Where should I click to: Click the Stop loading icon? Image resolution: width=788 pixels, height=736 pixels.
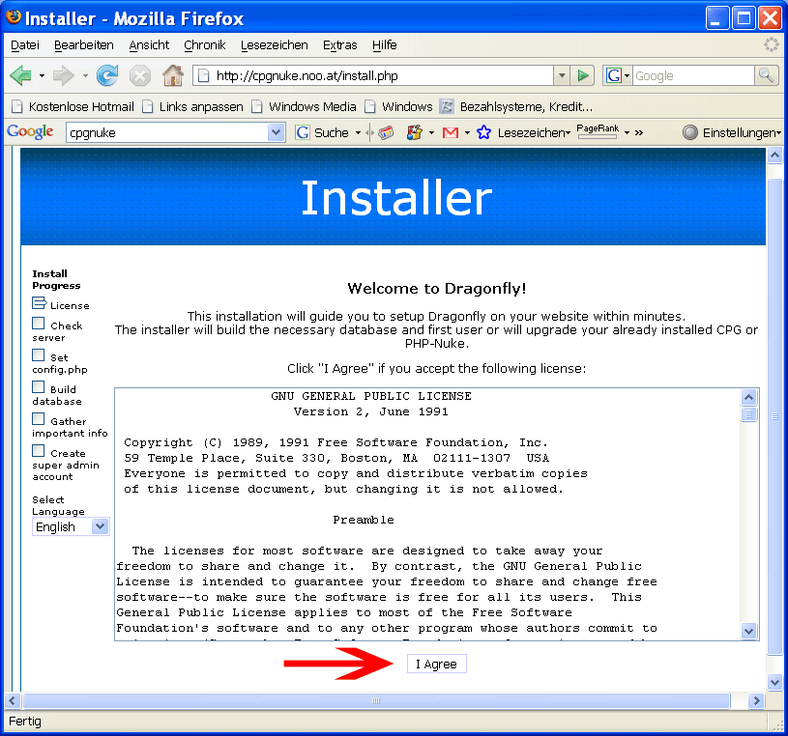pyautogui.click(x=139, y=75)
